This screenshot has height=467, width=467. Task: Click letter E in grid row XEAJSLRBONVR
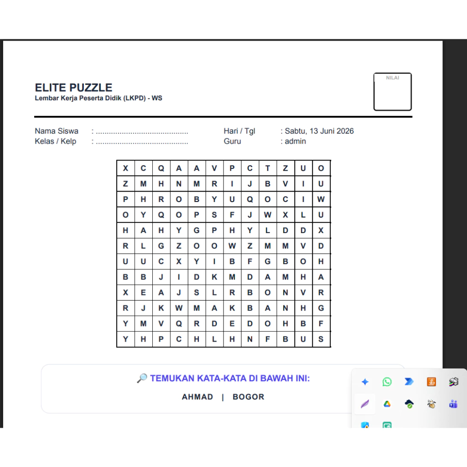tap(143, 292)
